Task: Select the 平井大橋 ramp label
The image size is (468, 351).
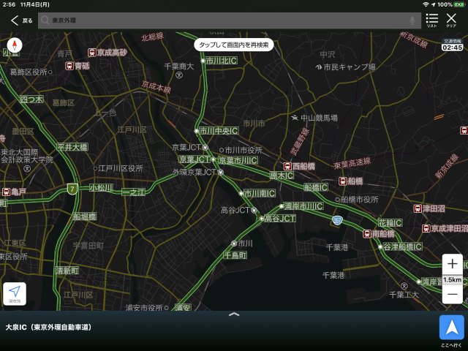Action: pos(72,147)
